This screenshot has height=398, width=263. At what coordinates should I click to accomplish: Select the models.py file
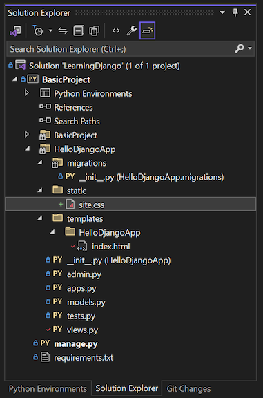pyautogui.click(x=86, y=303)
